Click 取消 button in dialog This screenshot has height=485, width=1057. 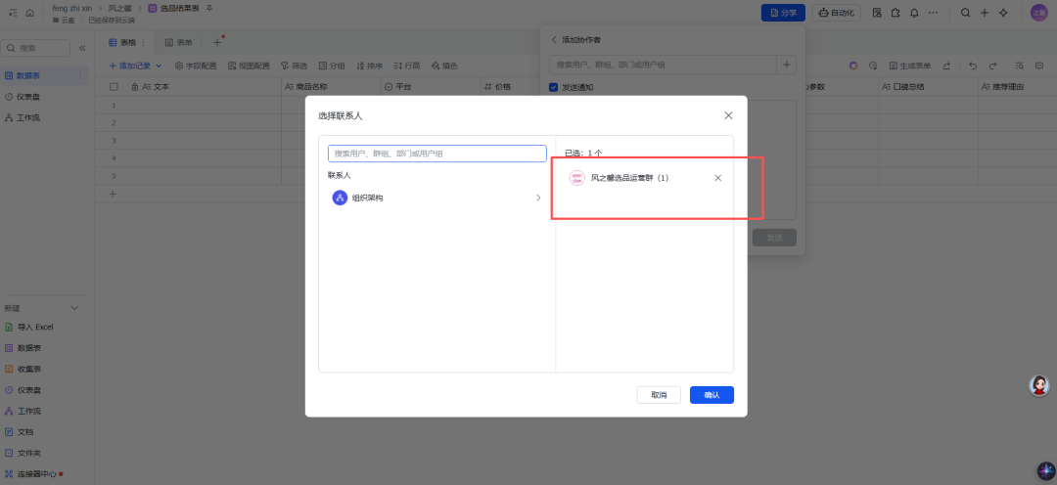[659, 395]
